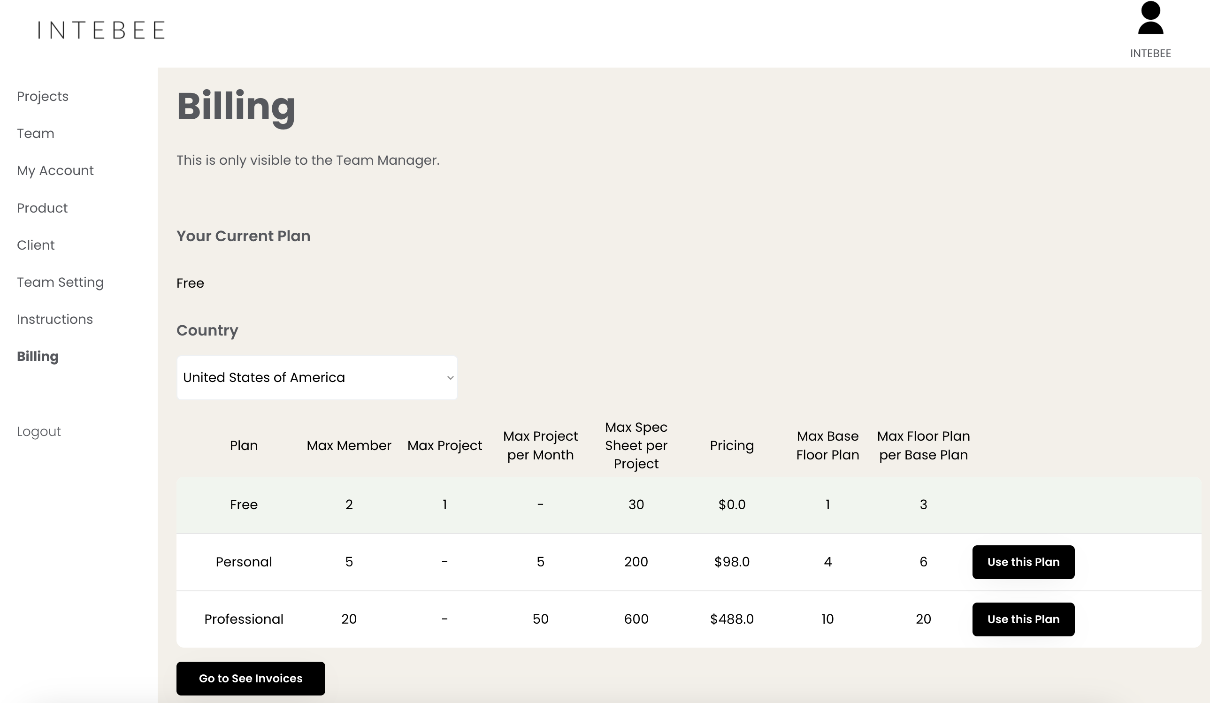Click Go to See Invoices button
The height and width of the screenshot is (703, 1210).
click(x=250, y=678)
